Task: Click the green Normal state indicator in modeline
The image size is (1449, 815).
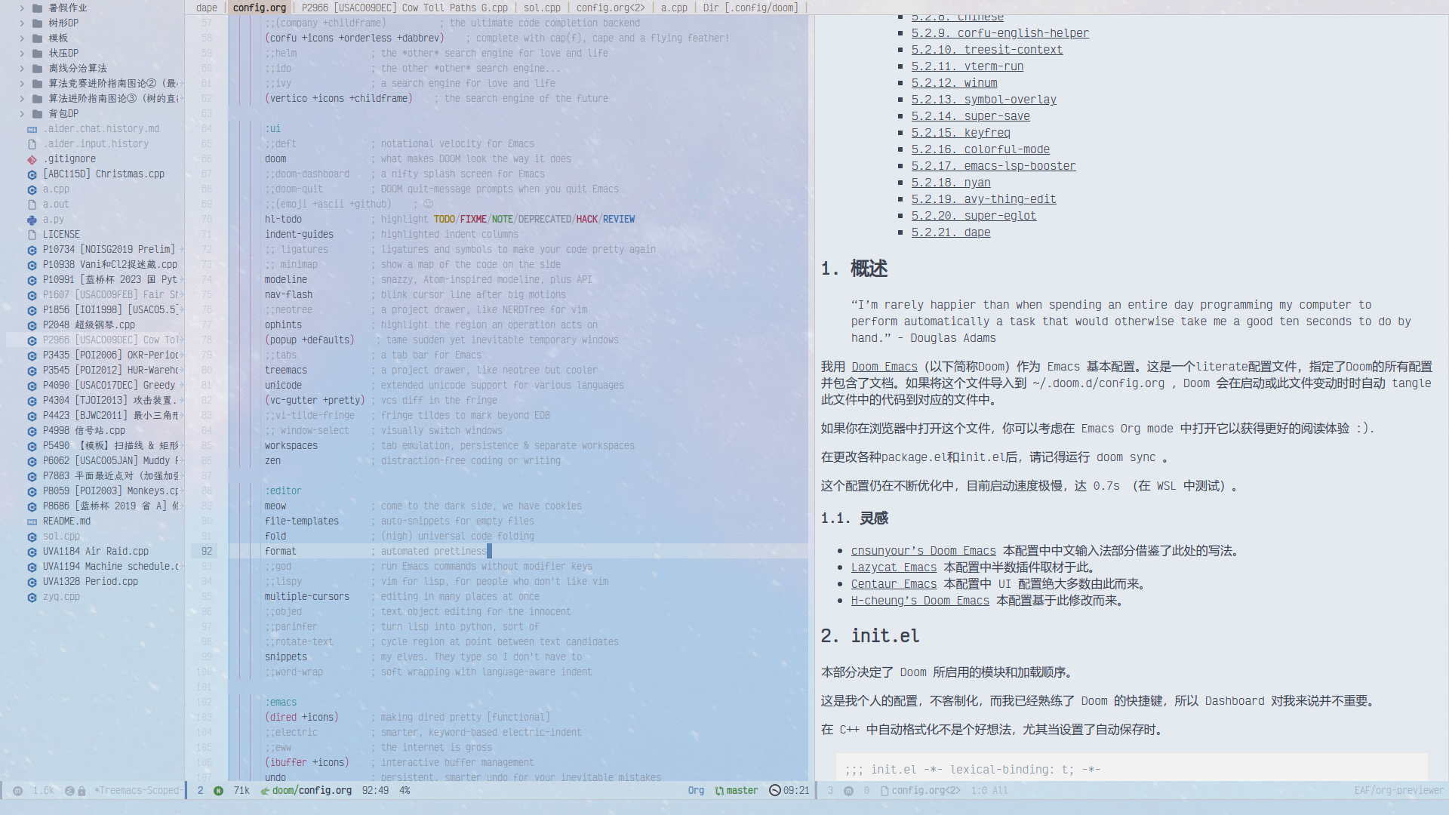Action: 218,791
